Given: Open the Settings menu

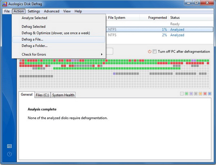Looking at the screenshot, I should pyautogui.click(x=34, y=11).
